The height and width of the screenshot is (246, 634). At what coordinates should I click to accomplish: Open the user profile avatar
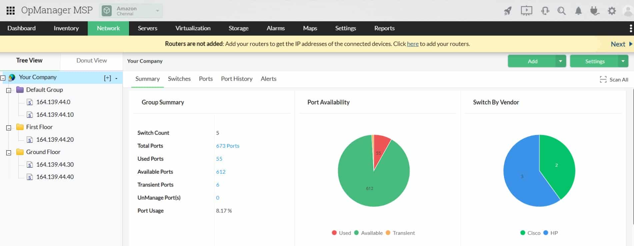[628, 11]
